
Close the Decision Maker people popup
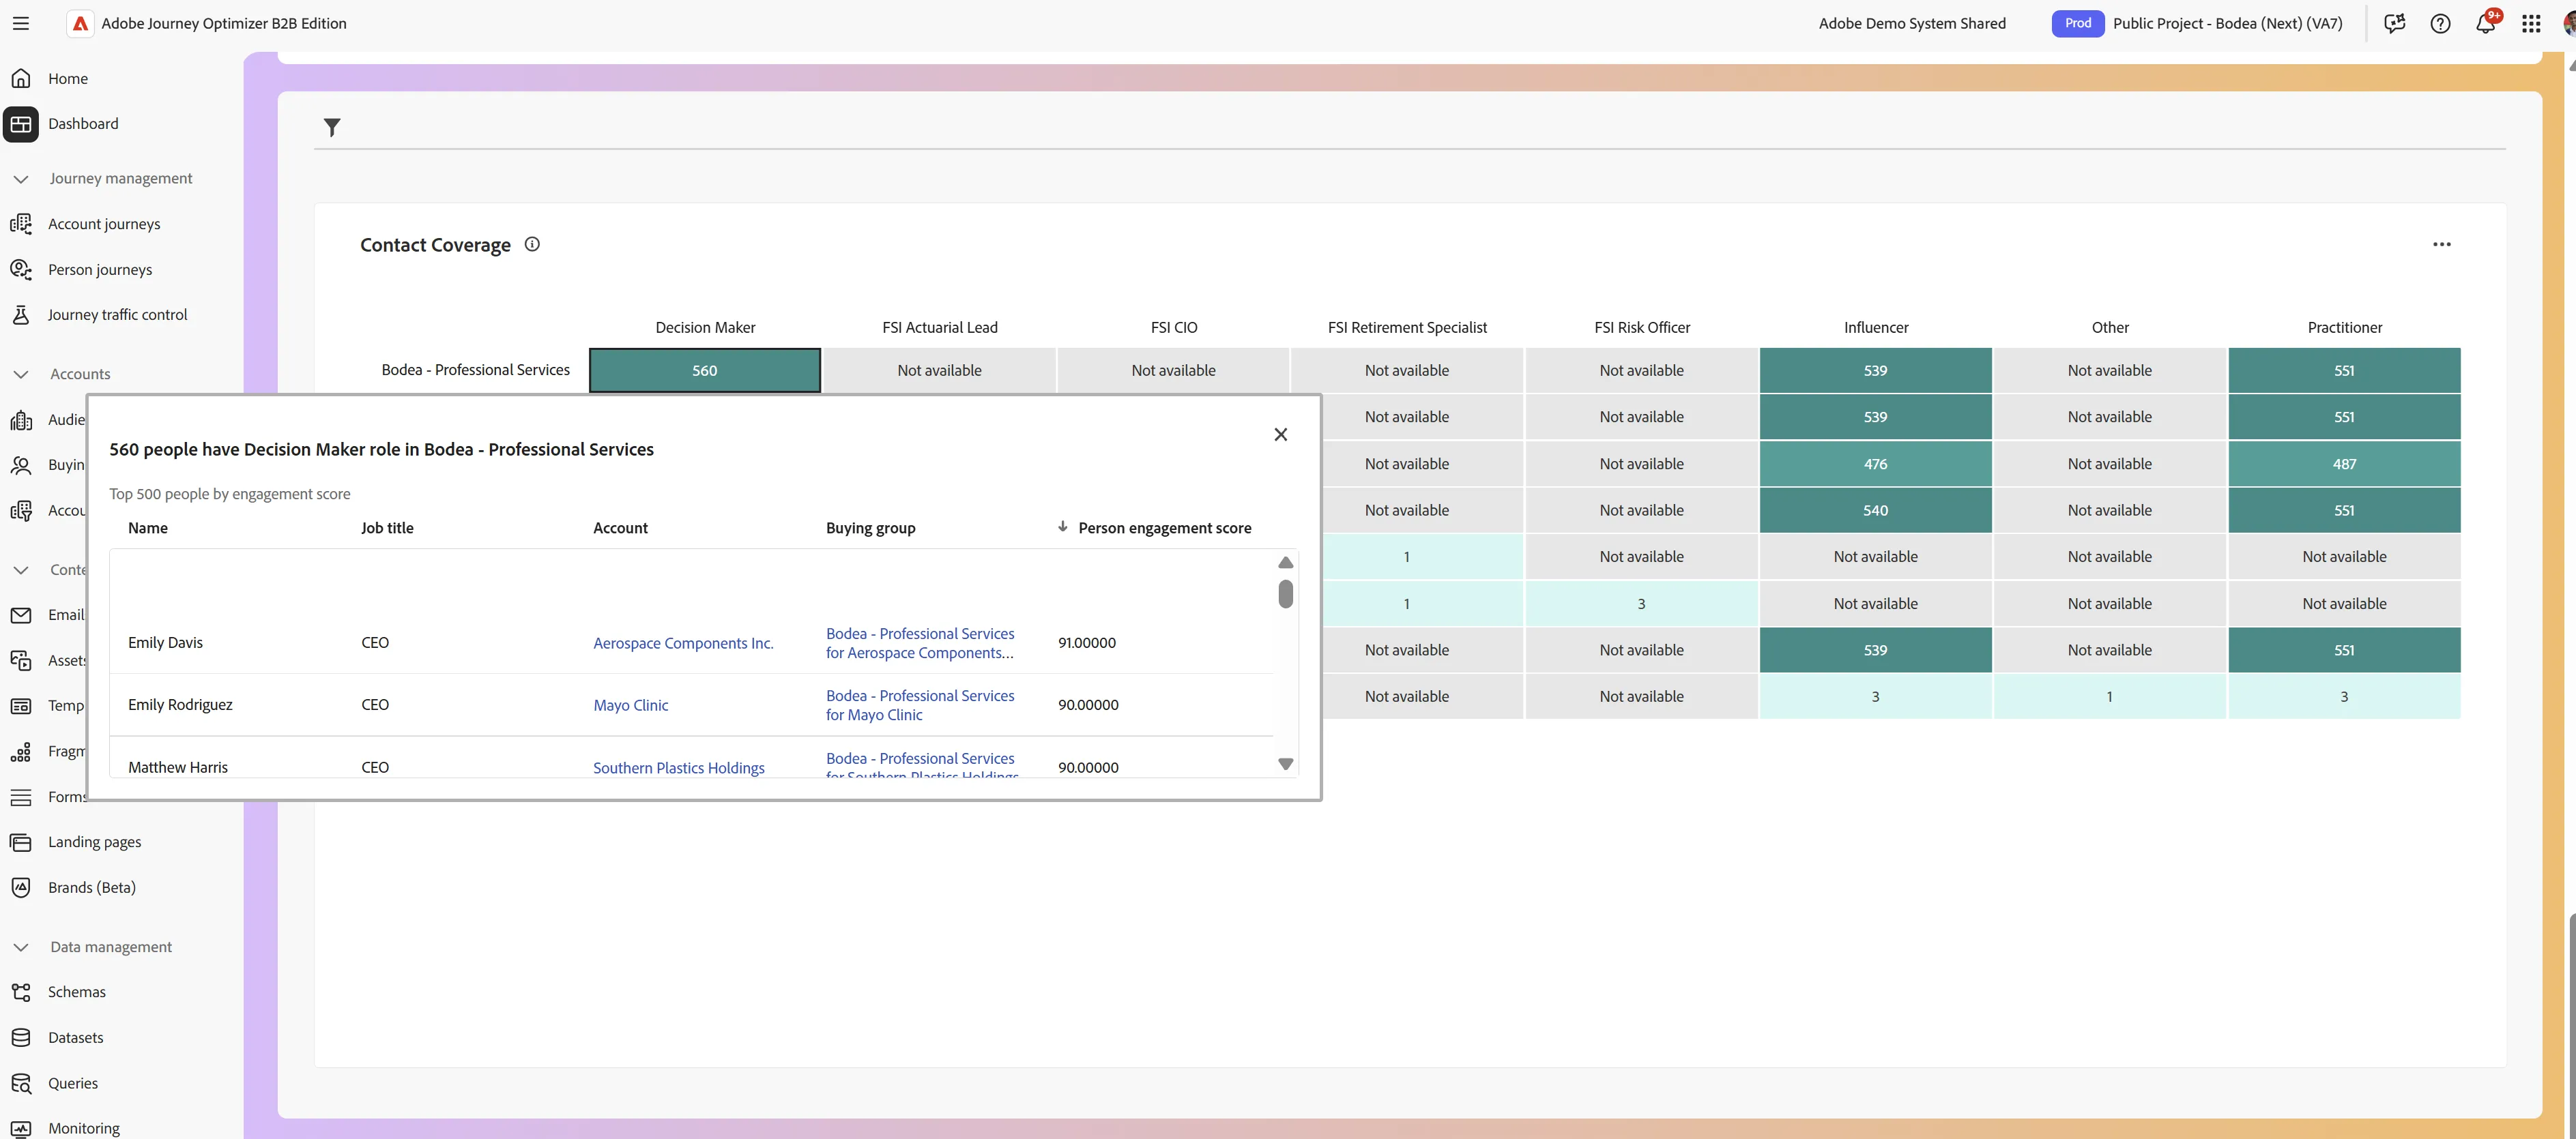1280,434
